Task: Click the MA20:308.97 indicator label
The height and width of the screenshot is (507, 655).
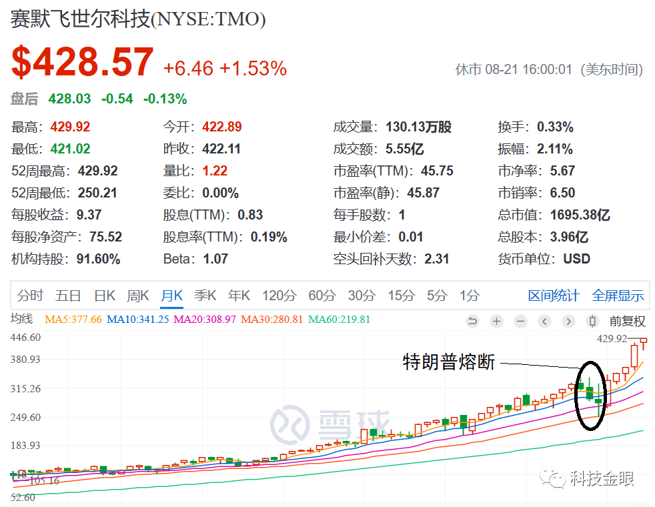Action: pos(205,320)
